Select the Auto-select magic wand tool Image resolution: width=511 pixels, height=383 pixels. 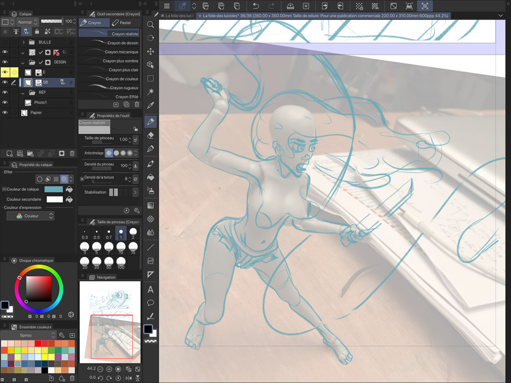(x=151, y=92)
